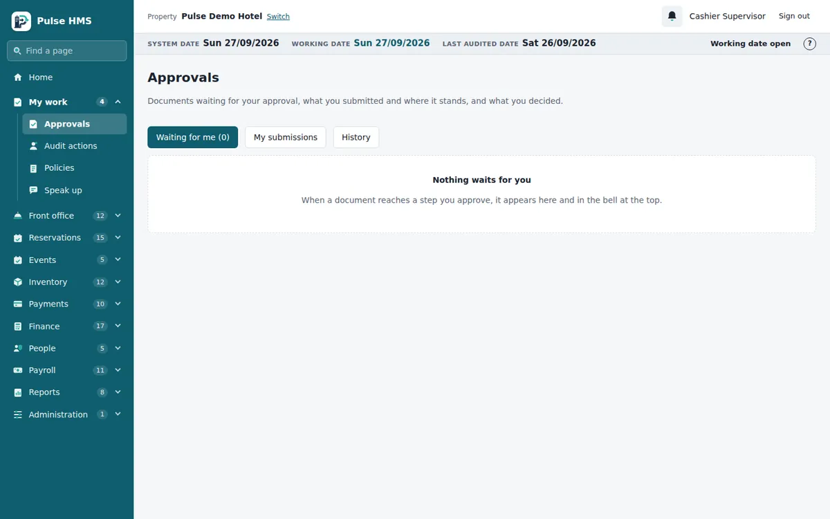Click the Pulse HMS brand title
The height and width of the screenshot is (519, 830).
point(64,21)
